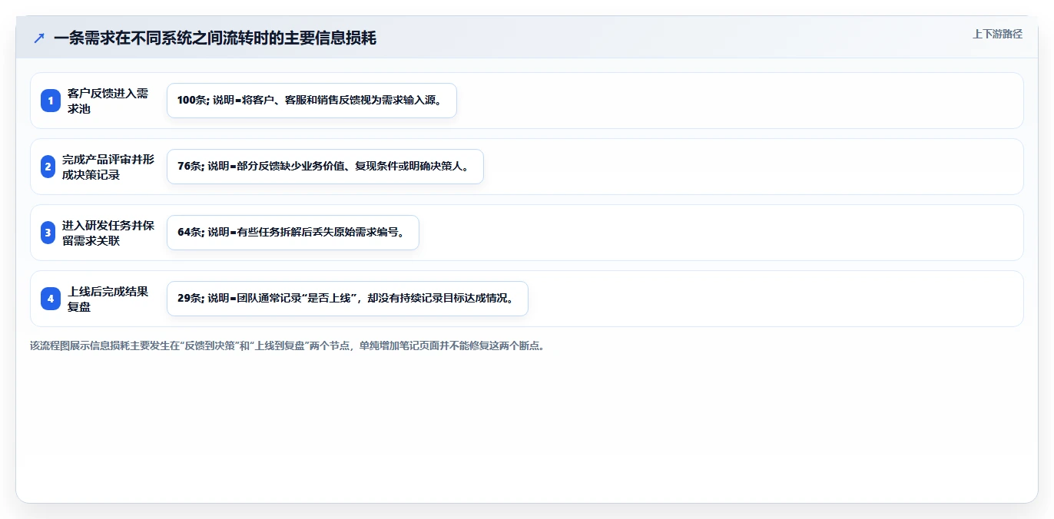The width and height of the screenshot is (1054, 519).
Task: Click step number 4 badge
Action: [x=51, y=299]
